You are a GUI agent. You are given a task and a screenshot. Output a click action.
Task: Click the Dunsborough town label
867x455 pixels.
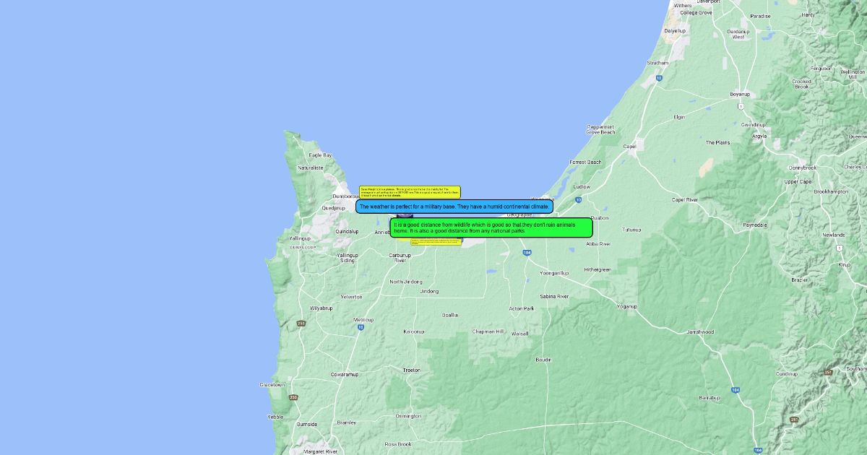(x=345, y=196)
